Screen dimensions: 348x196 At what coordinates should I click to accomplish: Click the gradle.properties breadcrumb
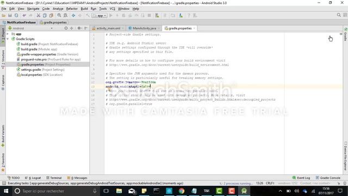[53, 22]
